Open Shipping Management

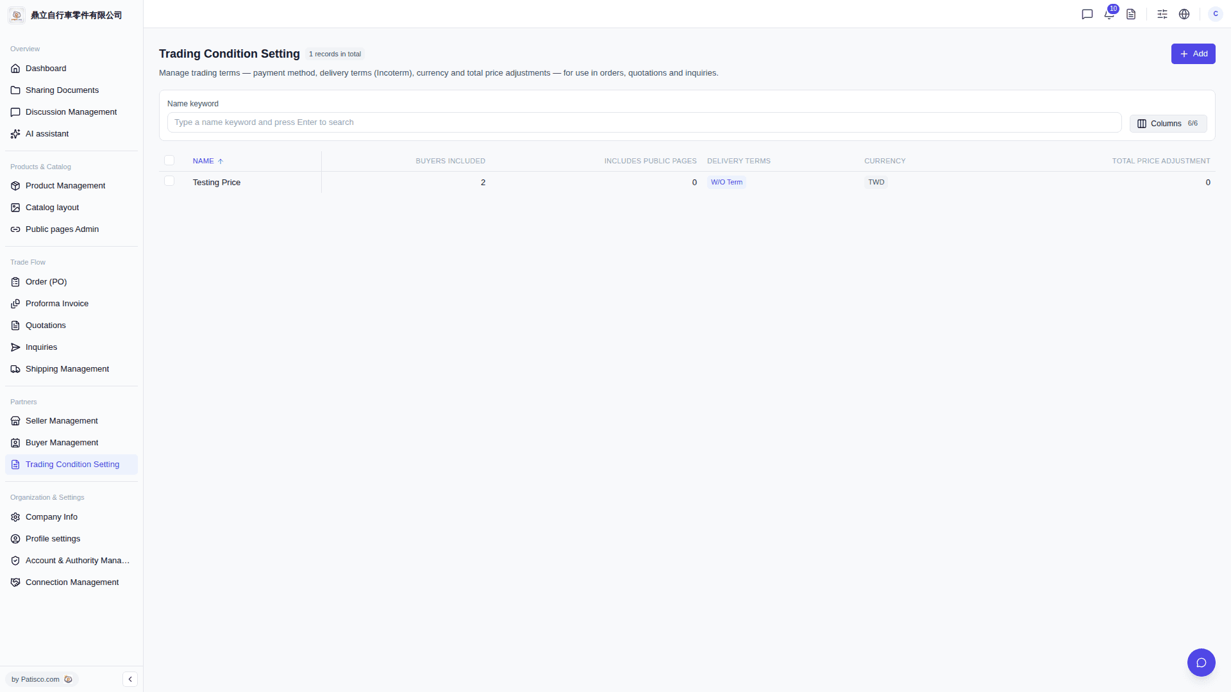tap(71, 369)
